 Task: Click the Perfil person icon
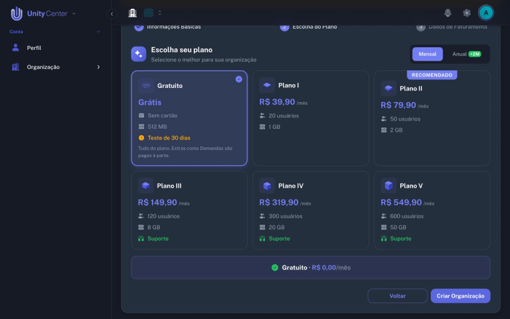(15, 48)
